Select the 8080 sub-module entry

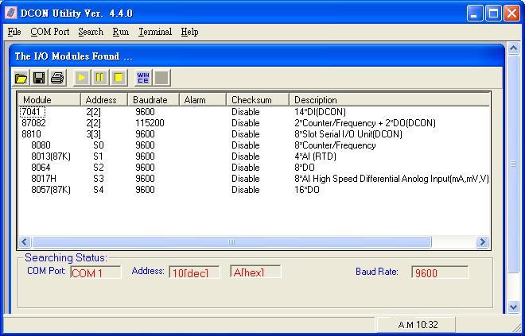tap(41, 145)
